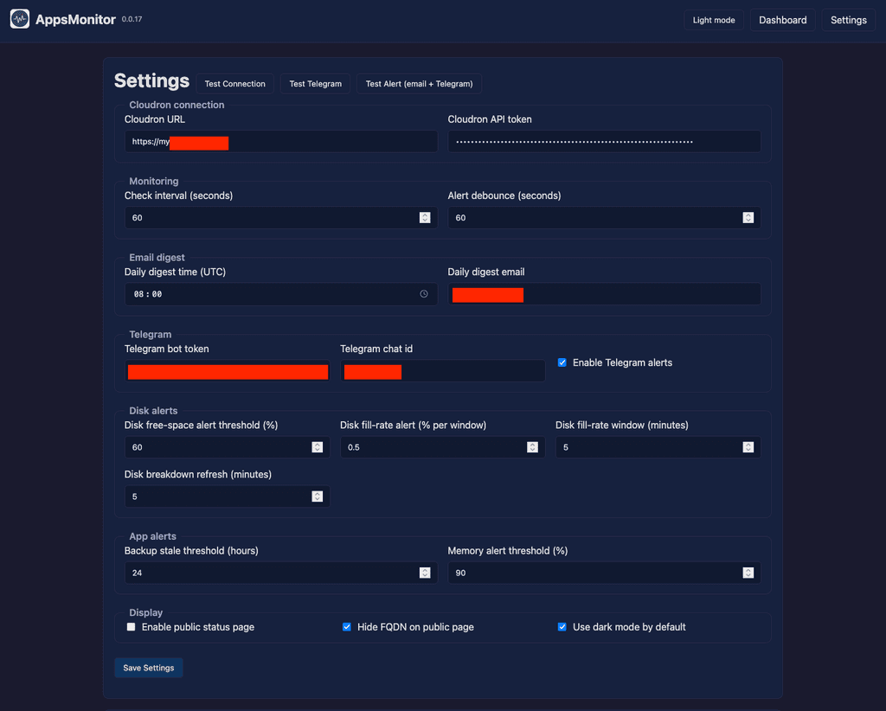
Task: Toggle Use dark mode by default checkbox
Action: coord(562,627)
